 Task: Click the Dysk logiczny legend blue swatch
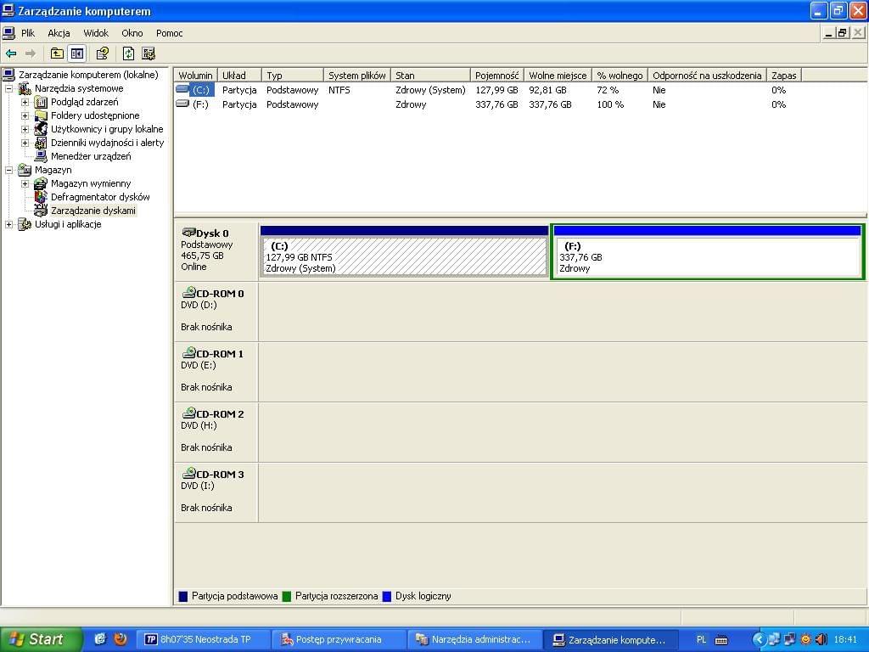[387, 597]
